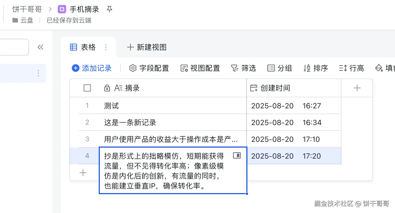Viewport: 395px width, 213px height.
Task: Click the pin icon beside 手机摘录
Action: 110,9
